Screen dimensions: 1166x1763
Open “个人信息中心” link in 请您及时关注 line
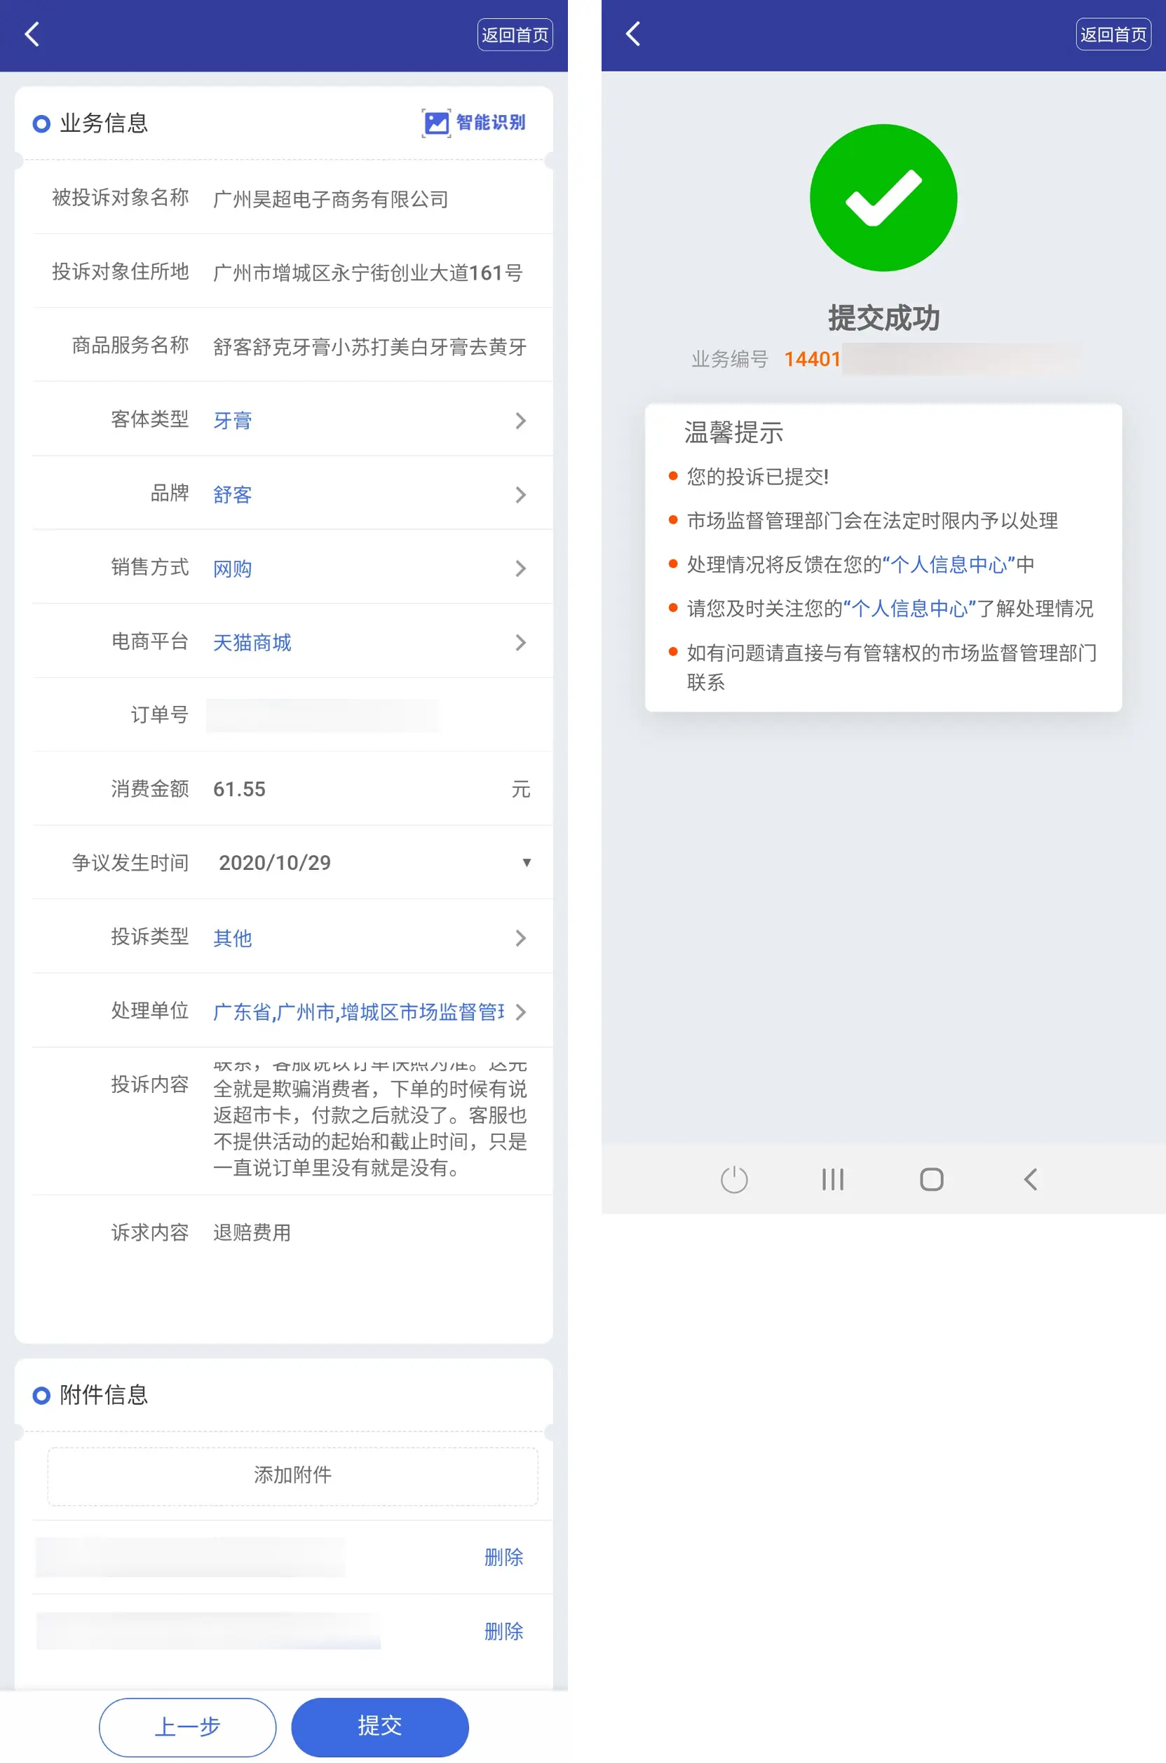(x=909, y=608)
